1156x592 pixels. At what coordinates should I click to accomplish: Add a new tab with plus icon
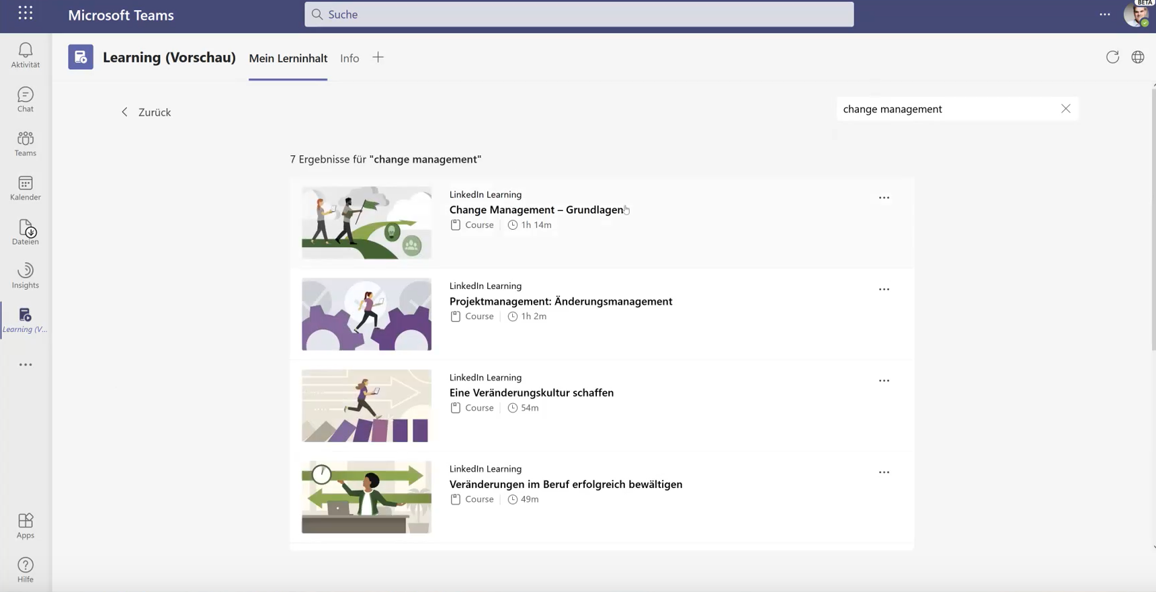click(x=378, y=57)
